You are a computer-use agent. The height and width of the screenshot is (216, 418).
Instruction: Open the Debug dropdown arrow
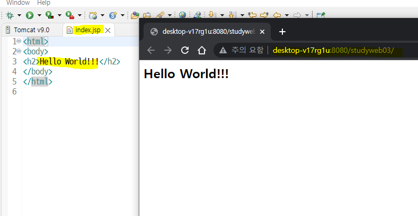[x=19, y=15]
